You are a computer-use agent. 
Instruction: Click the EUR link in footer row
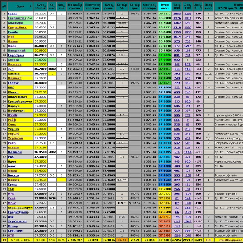(x=208, y=240)
